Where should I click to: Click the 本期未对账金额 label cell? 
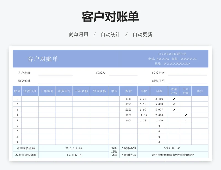click(26, 155)
